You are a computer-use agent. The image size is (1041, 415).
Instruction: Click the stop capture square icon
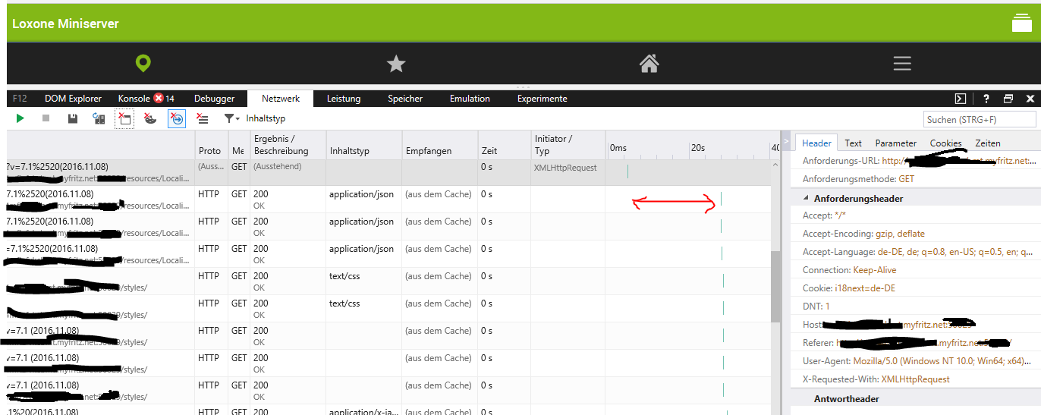[x=46, y=118]
